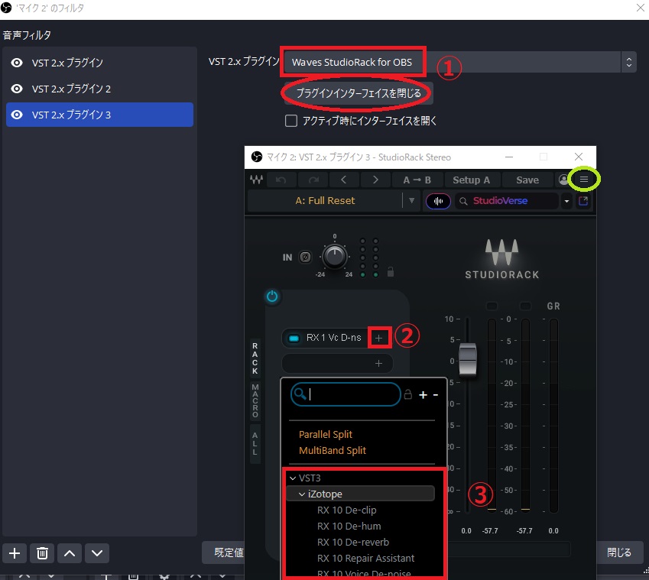Toggle bypass on the RX 1 Vc D-ns slot
Viewport: 649px width, 580px height.
click(x=294, y=338)
